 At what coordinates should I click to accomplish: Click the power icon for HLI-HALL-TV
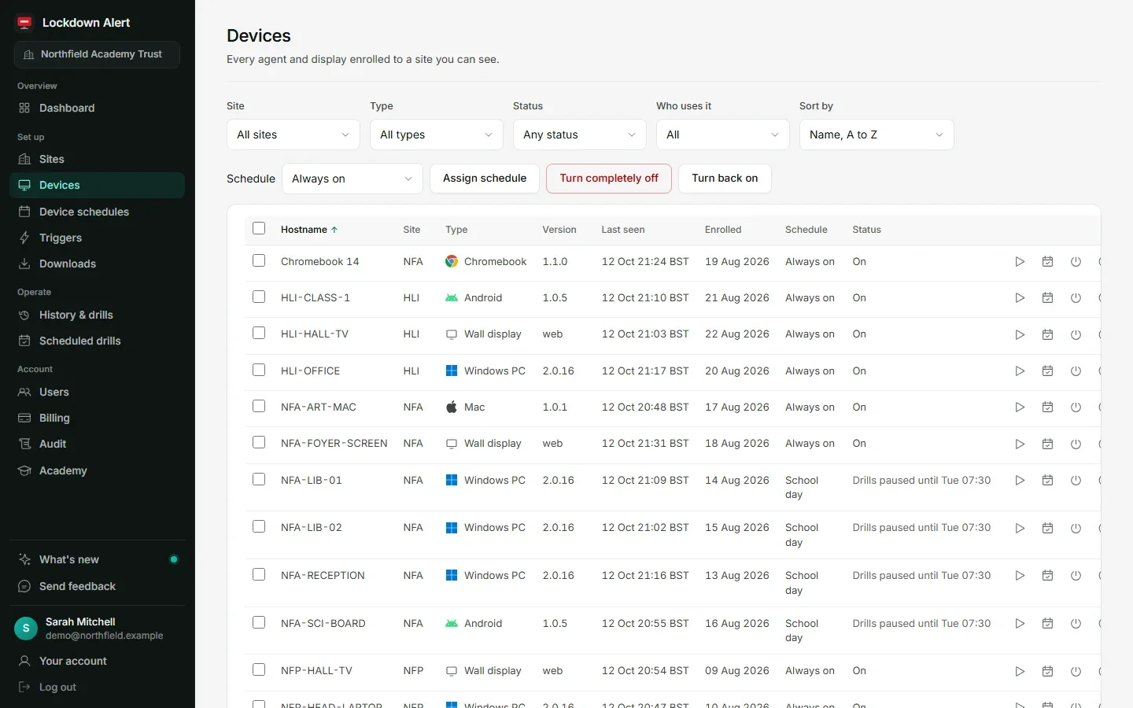click(1076, 334)
